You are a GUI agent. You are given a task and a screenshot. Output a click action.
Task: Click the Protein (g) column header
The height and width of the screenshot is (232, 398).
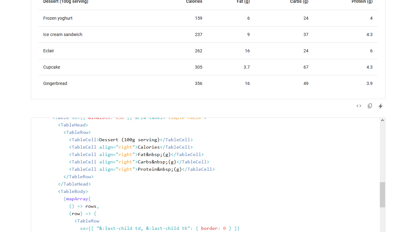coord(362,2)
